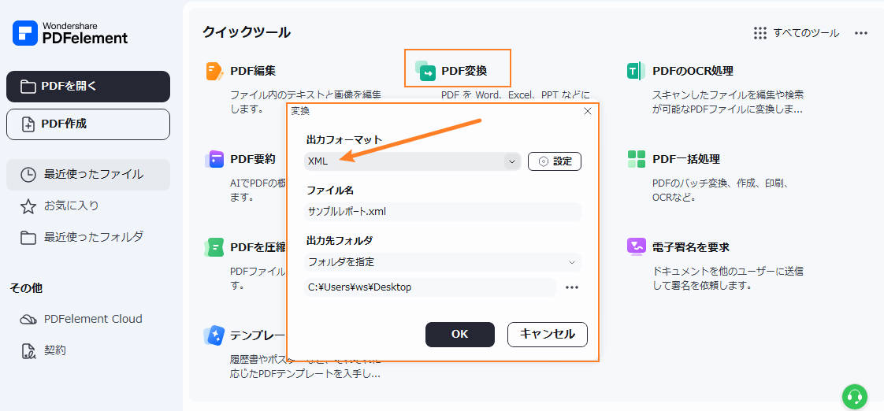This screenshot has height=411, width=884.
Task: Expand the 出力フォーマット XML dropdown
Action: point(412,161)
